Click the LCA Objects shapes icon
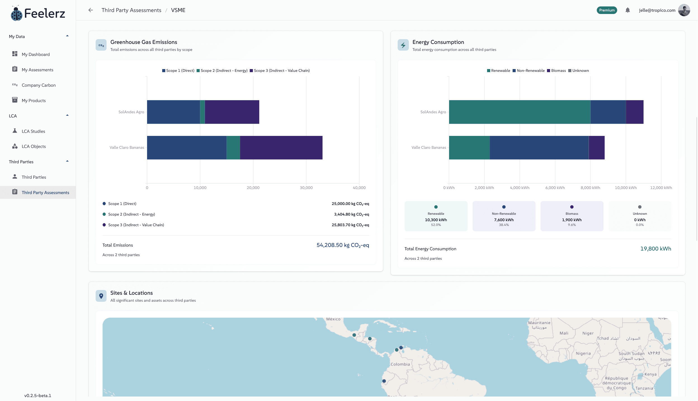 (15, 146)
